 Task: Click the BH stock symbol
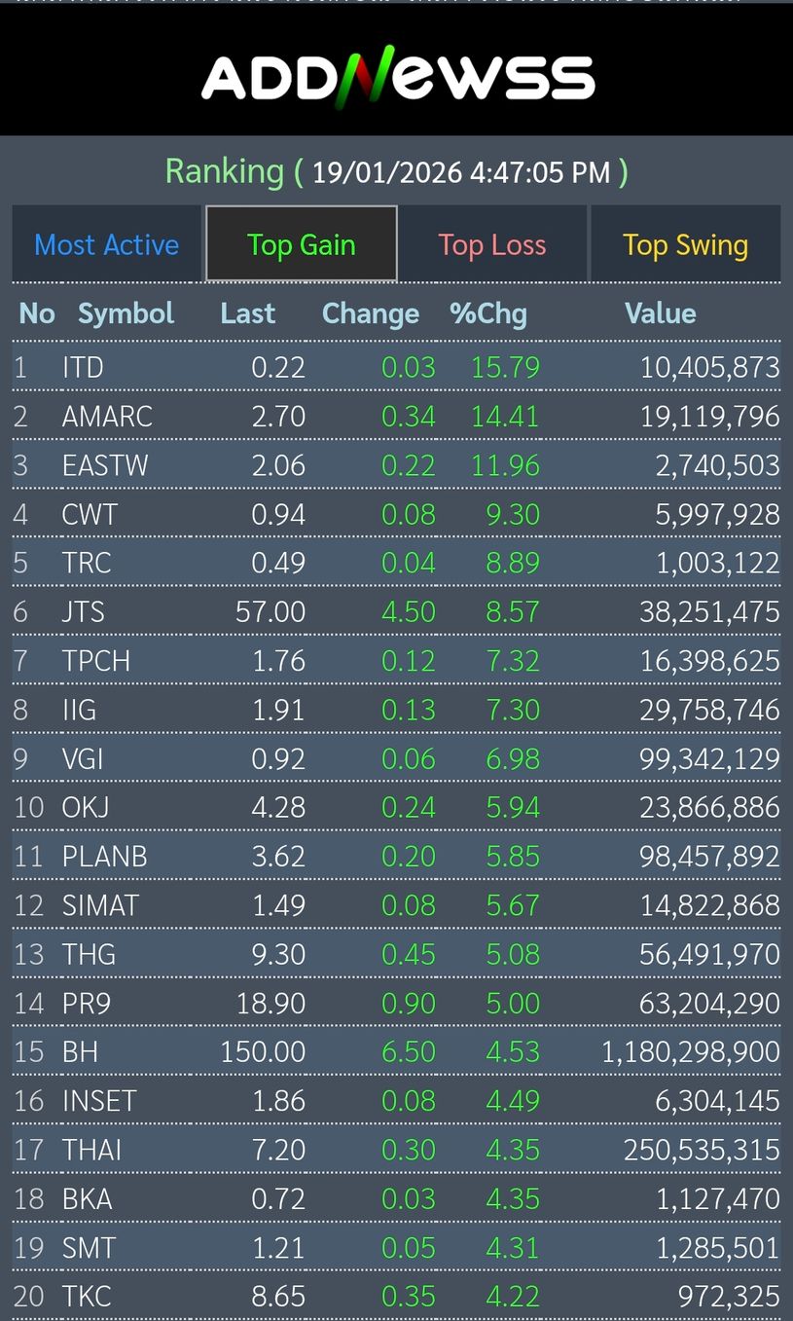[x=80, y=1052]
